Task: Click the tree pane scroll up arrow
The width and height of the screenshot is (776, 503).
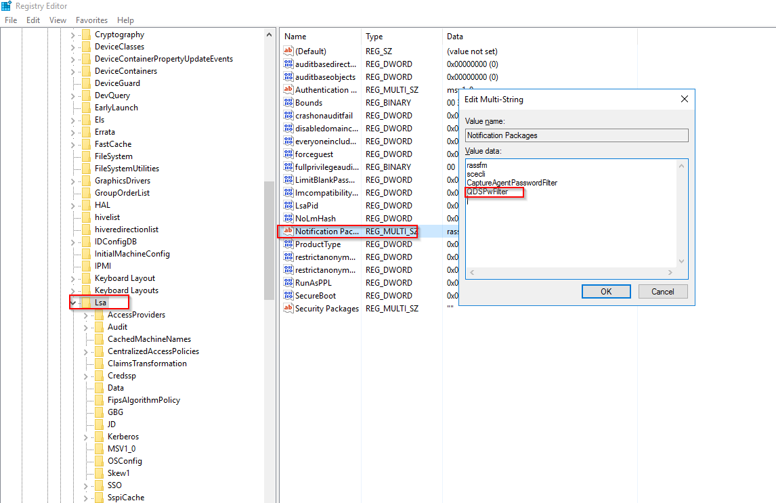Action: pyautogui.click(x=270, y=35)
